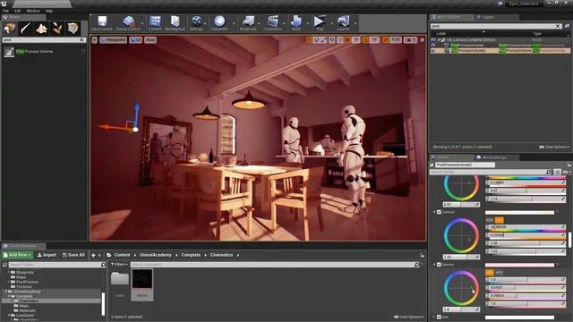Open the Lit view mode dropdown
The width and height of the screenshot is (573, 322).
(x=135, y=39)
